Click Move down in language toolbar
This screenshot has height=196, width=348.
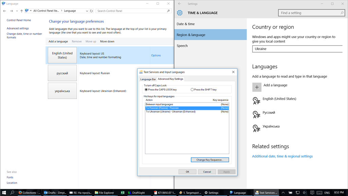click(107, 42)
